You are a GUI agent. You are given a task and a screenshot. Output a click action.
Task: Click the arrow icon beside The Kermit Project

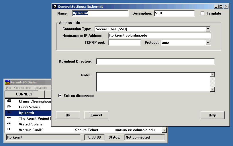(9, 118)
